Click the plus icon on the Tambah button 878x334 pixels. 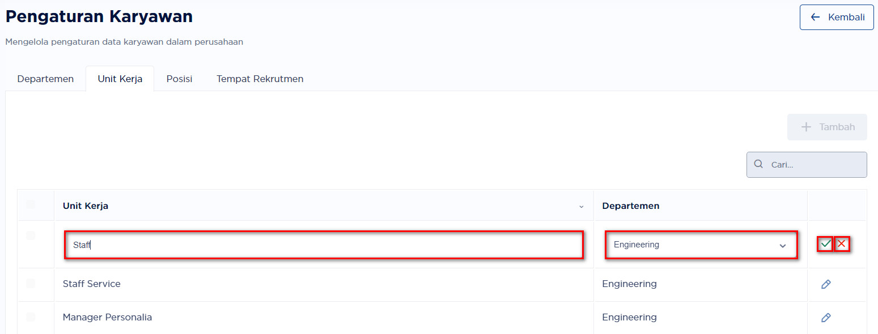point(806,127)
